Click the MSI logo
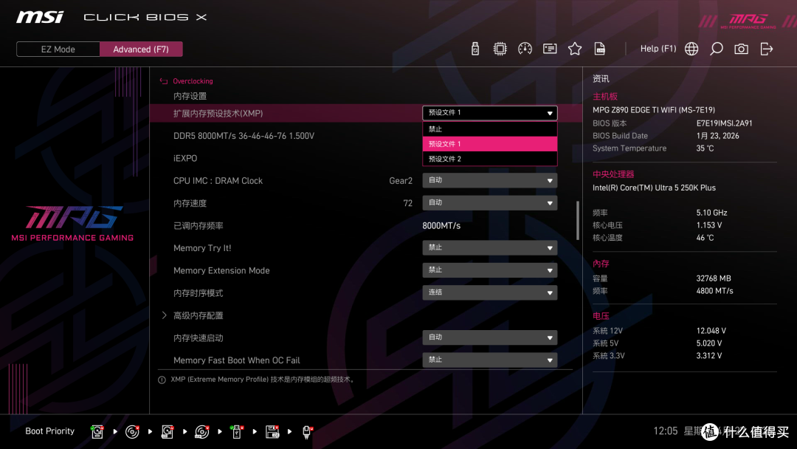 tap(40, 17)
